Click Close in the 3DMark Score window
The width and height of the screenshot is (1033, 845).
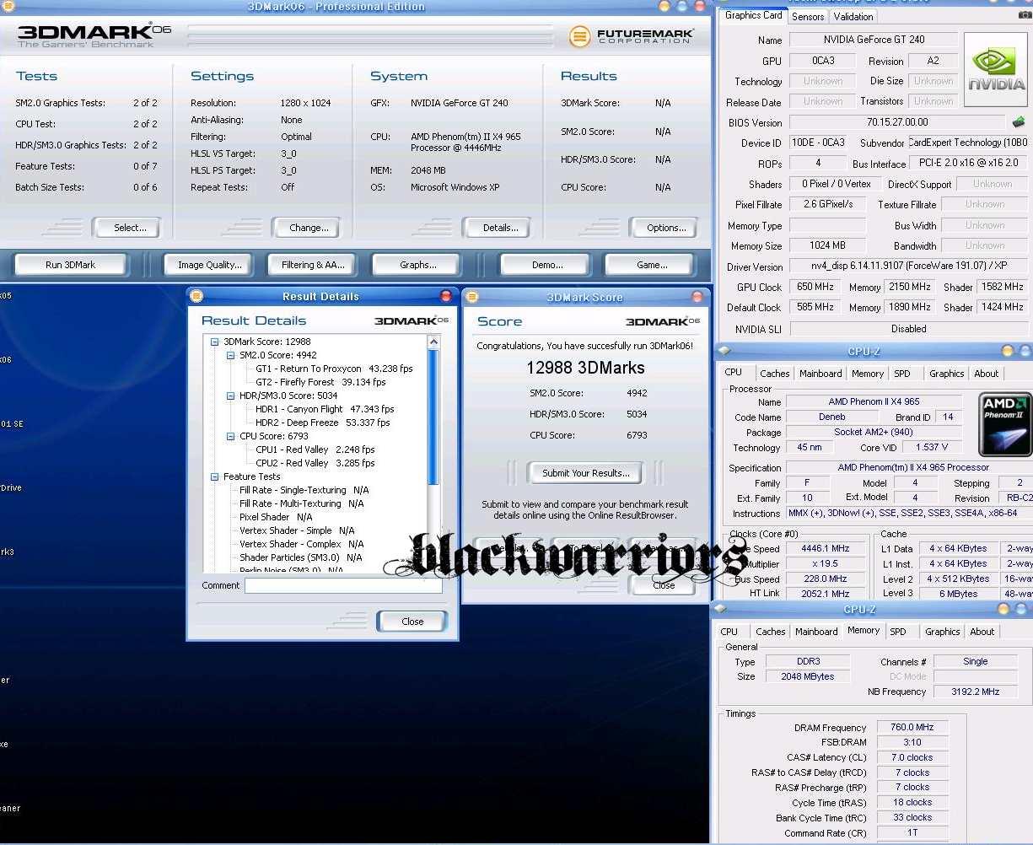pos(664,585)
